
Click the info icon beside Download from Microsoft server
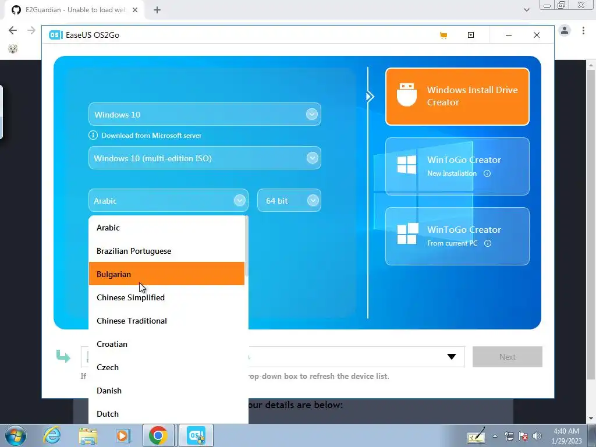[x=93, y=135]
